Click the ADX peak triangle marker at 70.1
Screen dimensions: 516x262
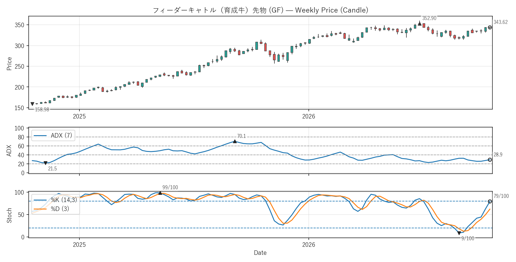[235, 141]
